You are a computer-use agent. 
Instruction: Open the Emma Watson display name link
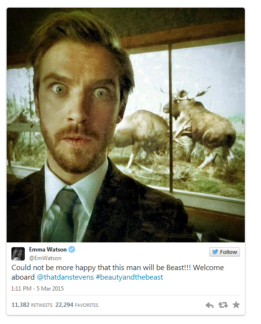[x=48, y=250]
